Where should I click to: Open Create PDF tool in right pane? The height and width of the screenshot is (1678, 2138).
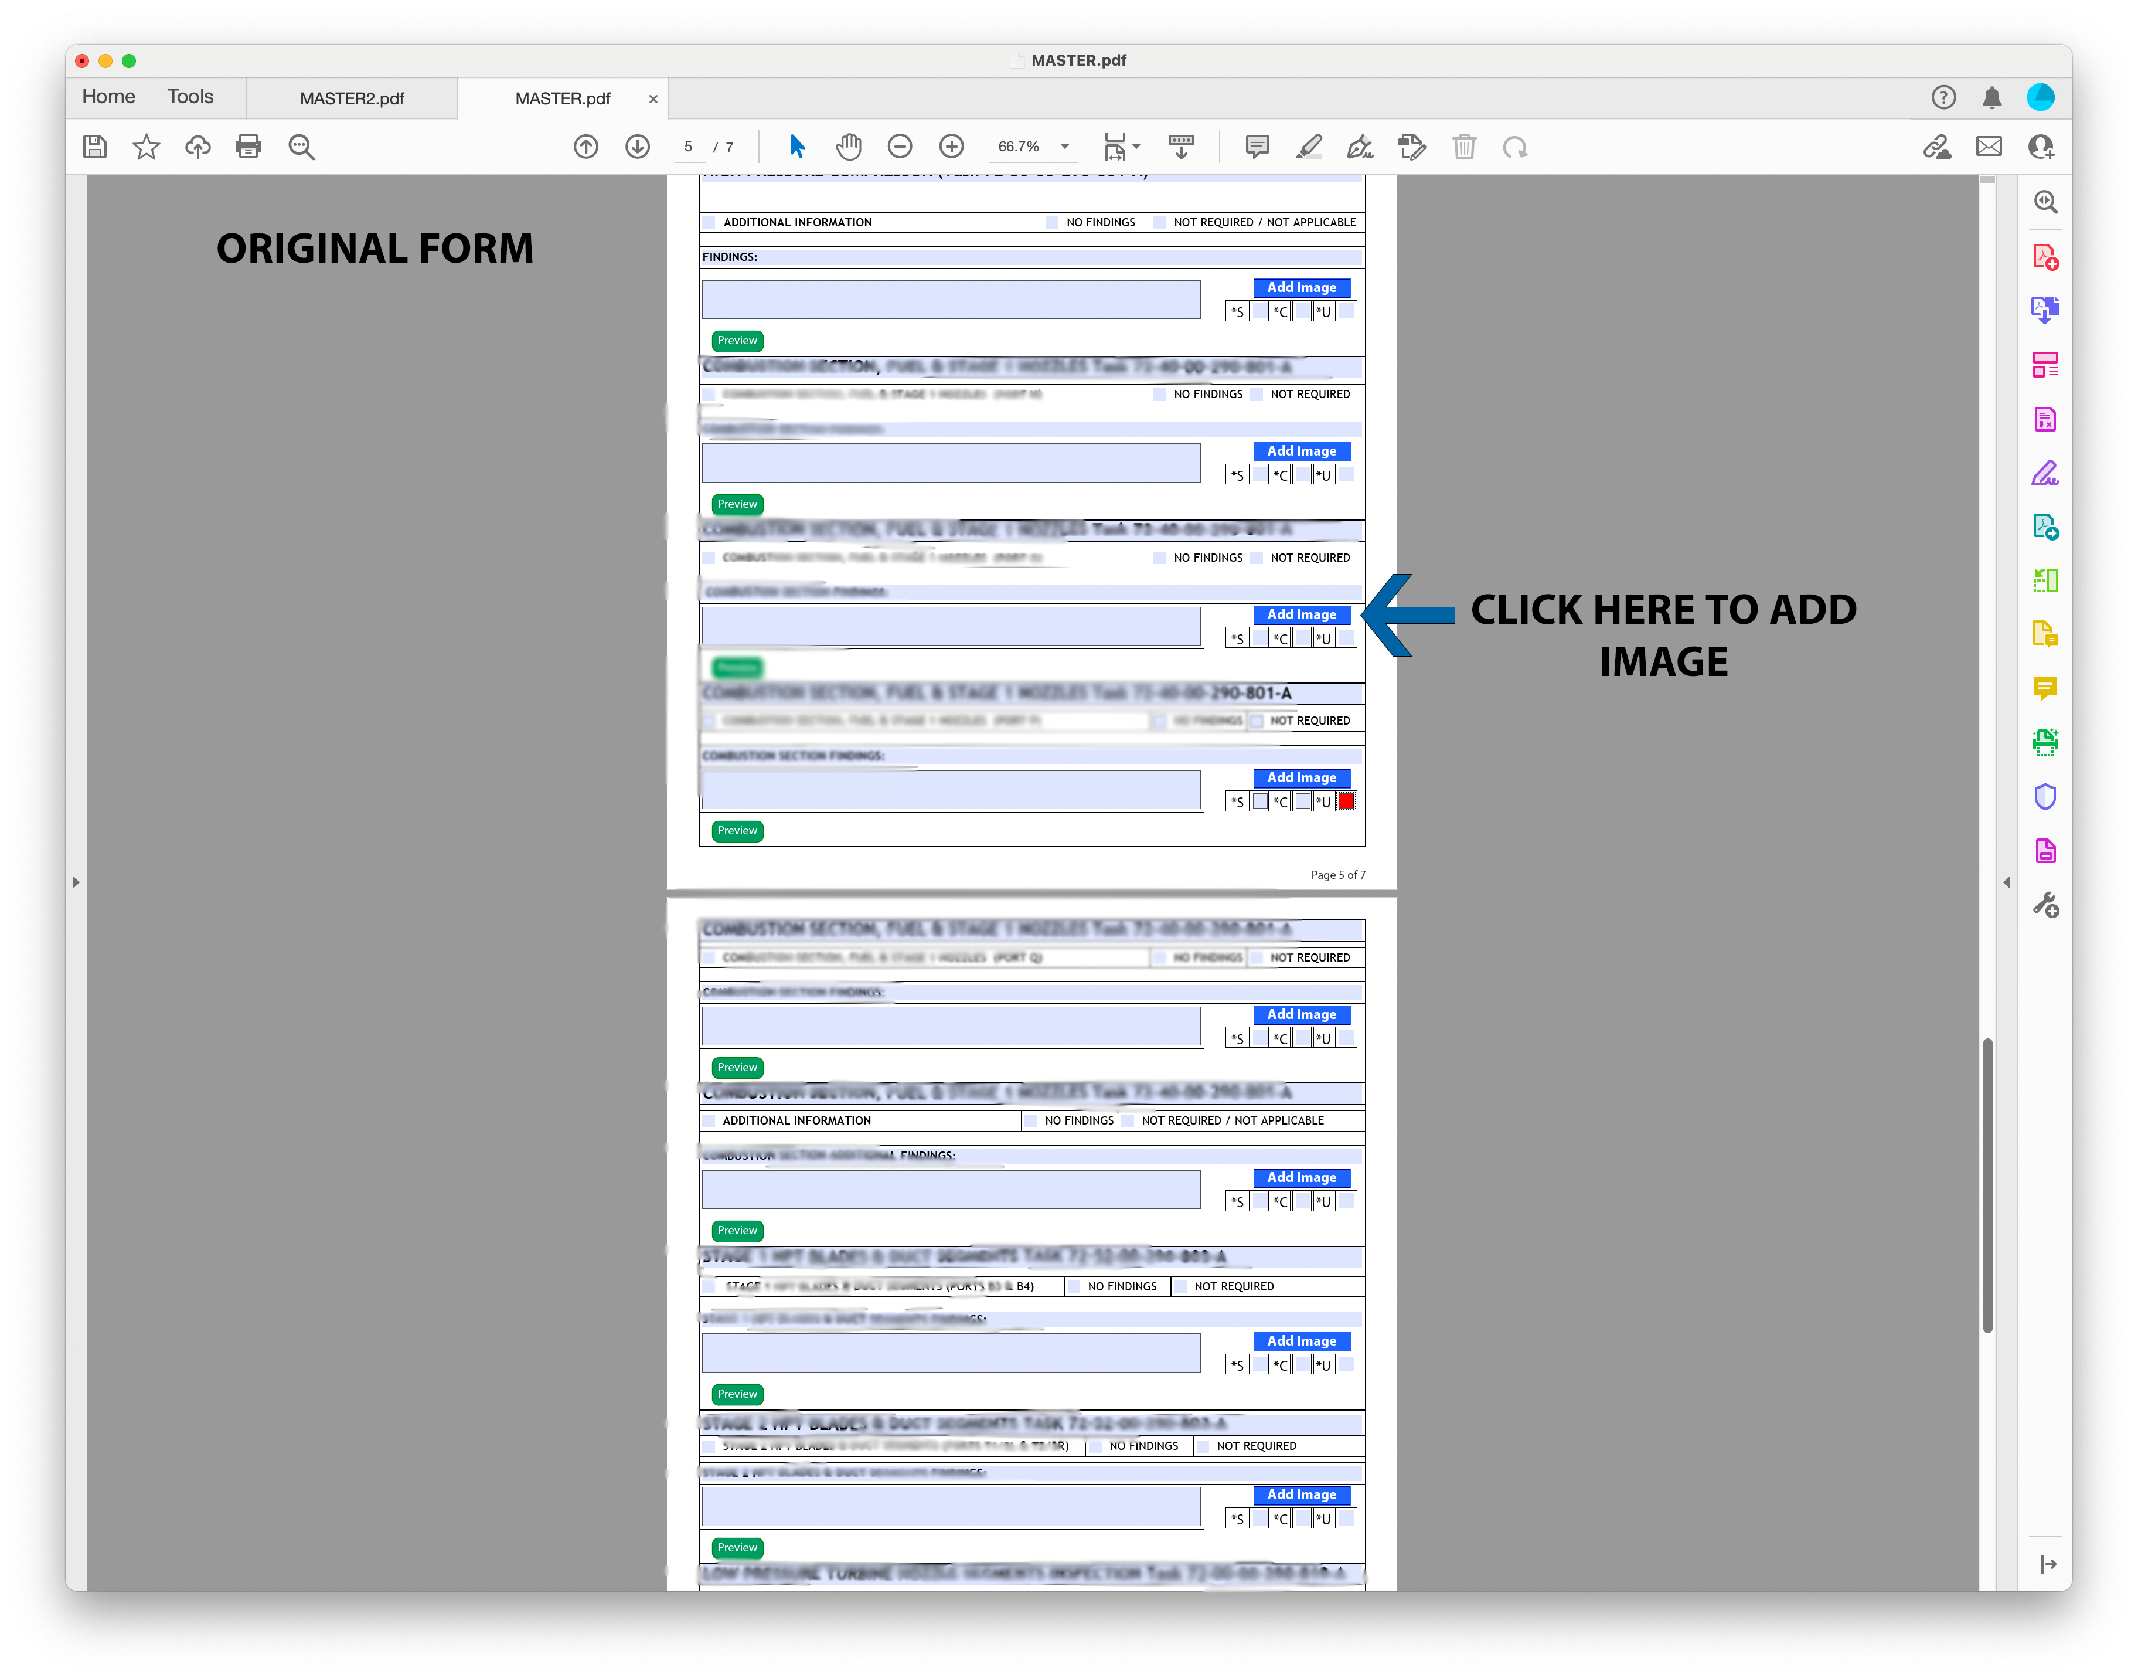click(x=2045, y=257)
